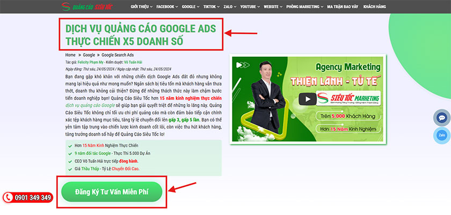Click the Agency Marketing video thumbnail
The height and width of the screenshot is (215, 451).
(x=308, y=99)
